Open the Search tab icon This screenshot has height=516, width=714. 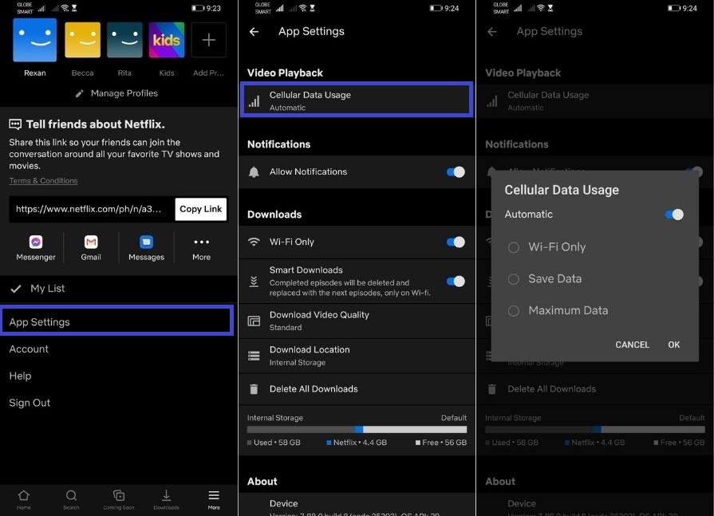point(71,496)
